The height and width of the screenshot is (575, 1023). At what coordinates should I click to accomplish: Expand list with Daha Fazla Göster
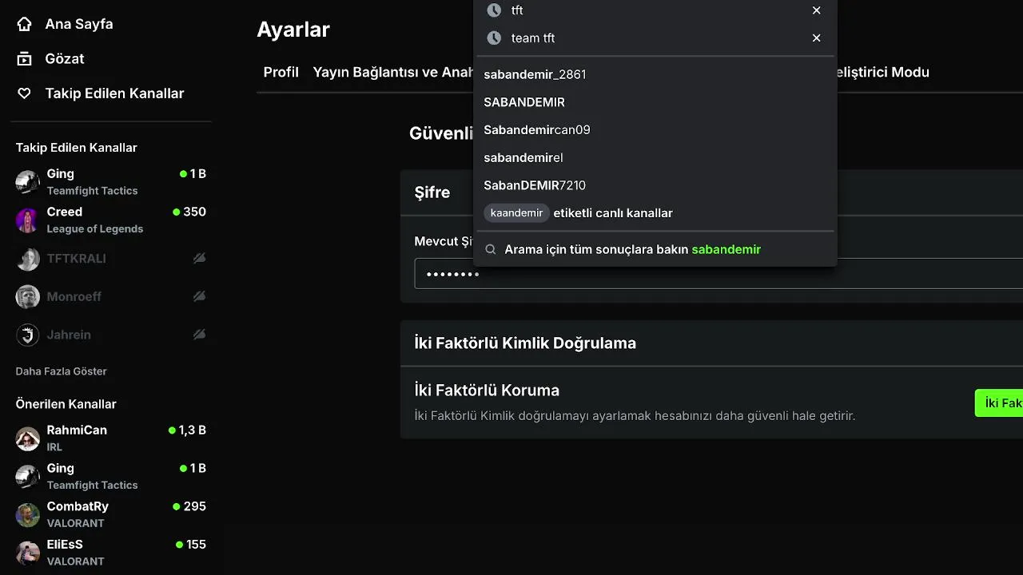[61, 371]
